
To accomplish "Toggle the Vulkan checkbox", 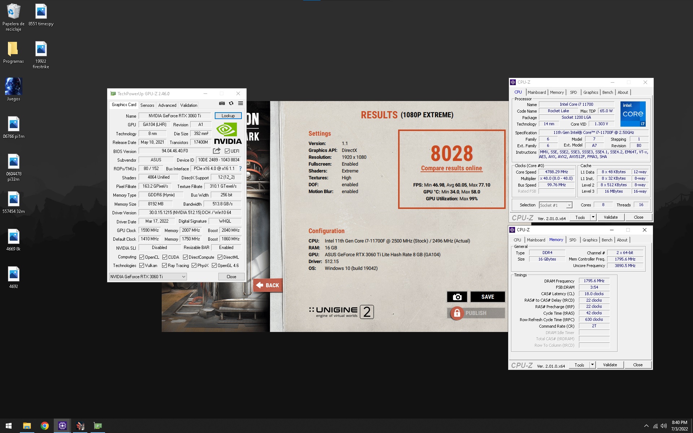I will tap(141, 265).
